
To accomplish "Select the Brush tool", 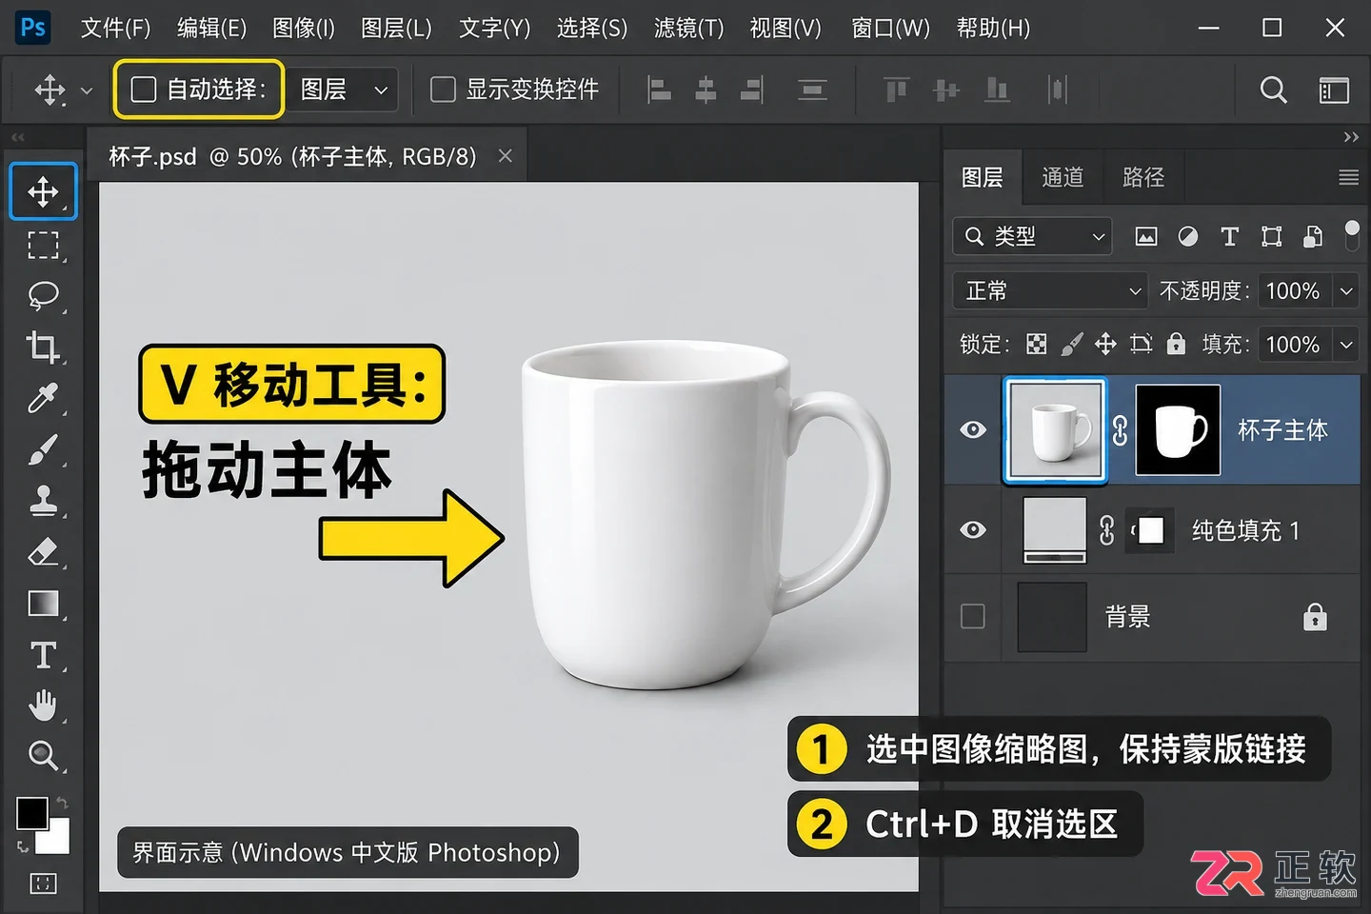I will (43, 448).
